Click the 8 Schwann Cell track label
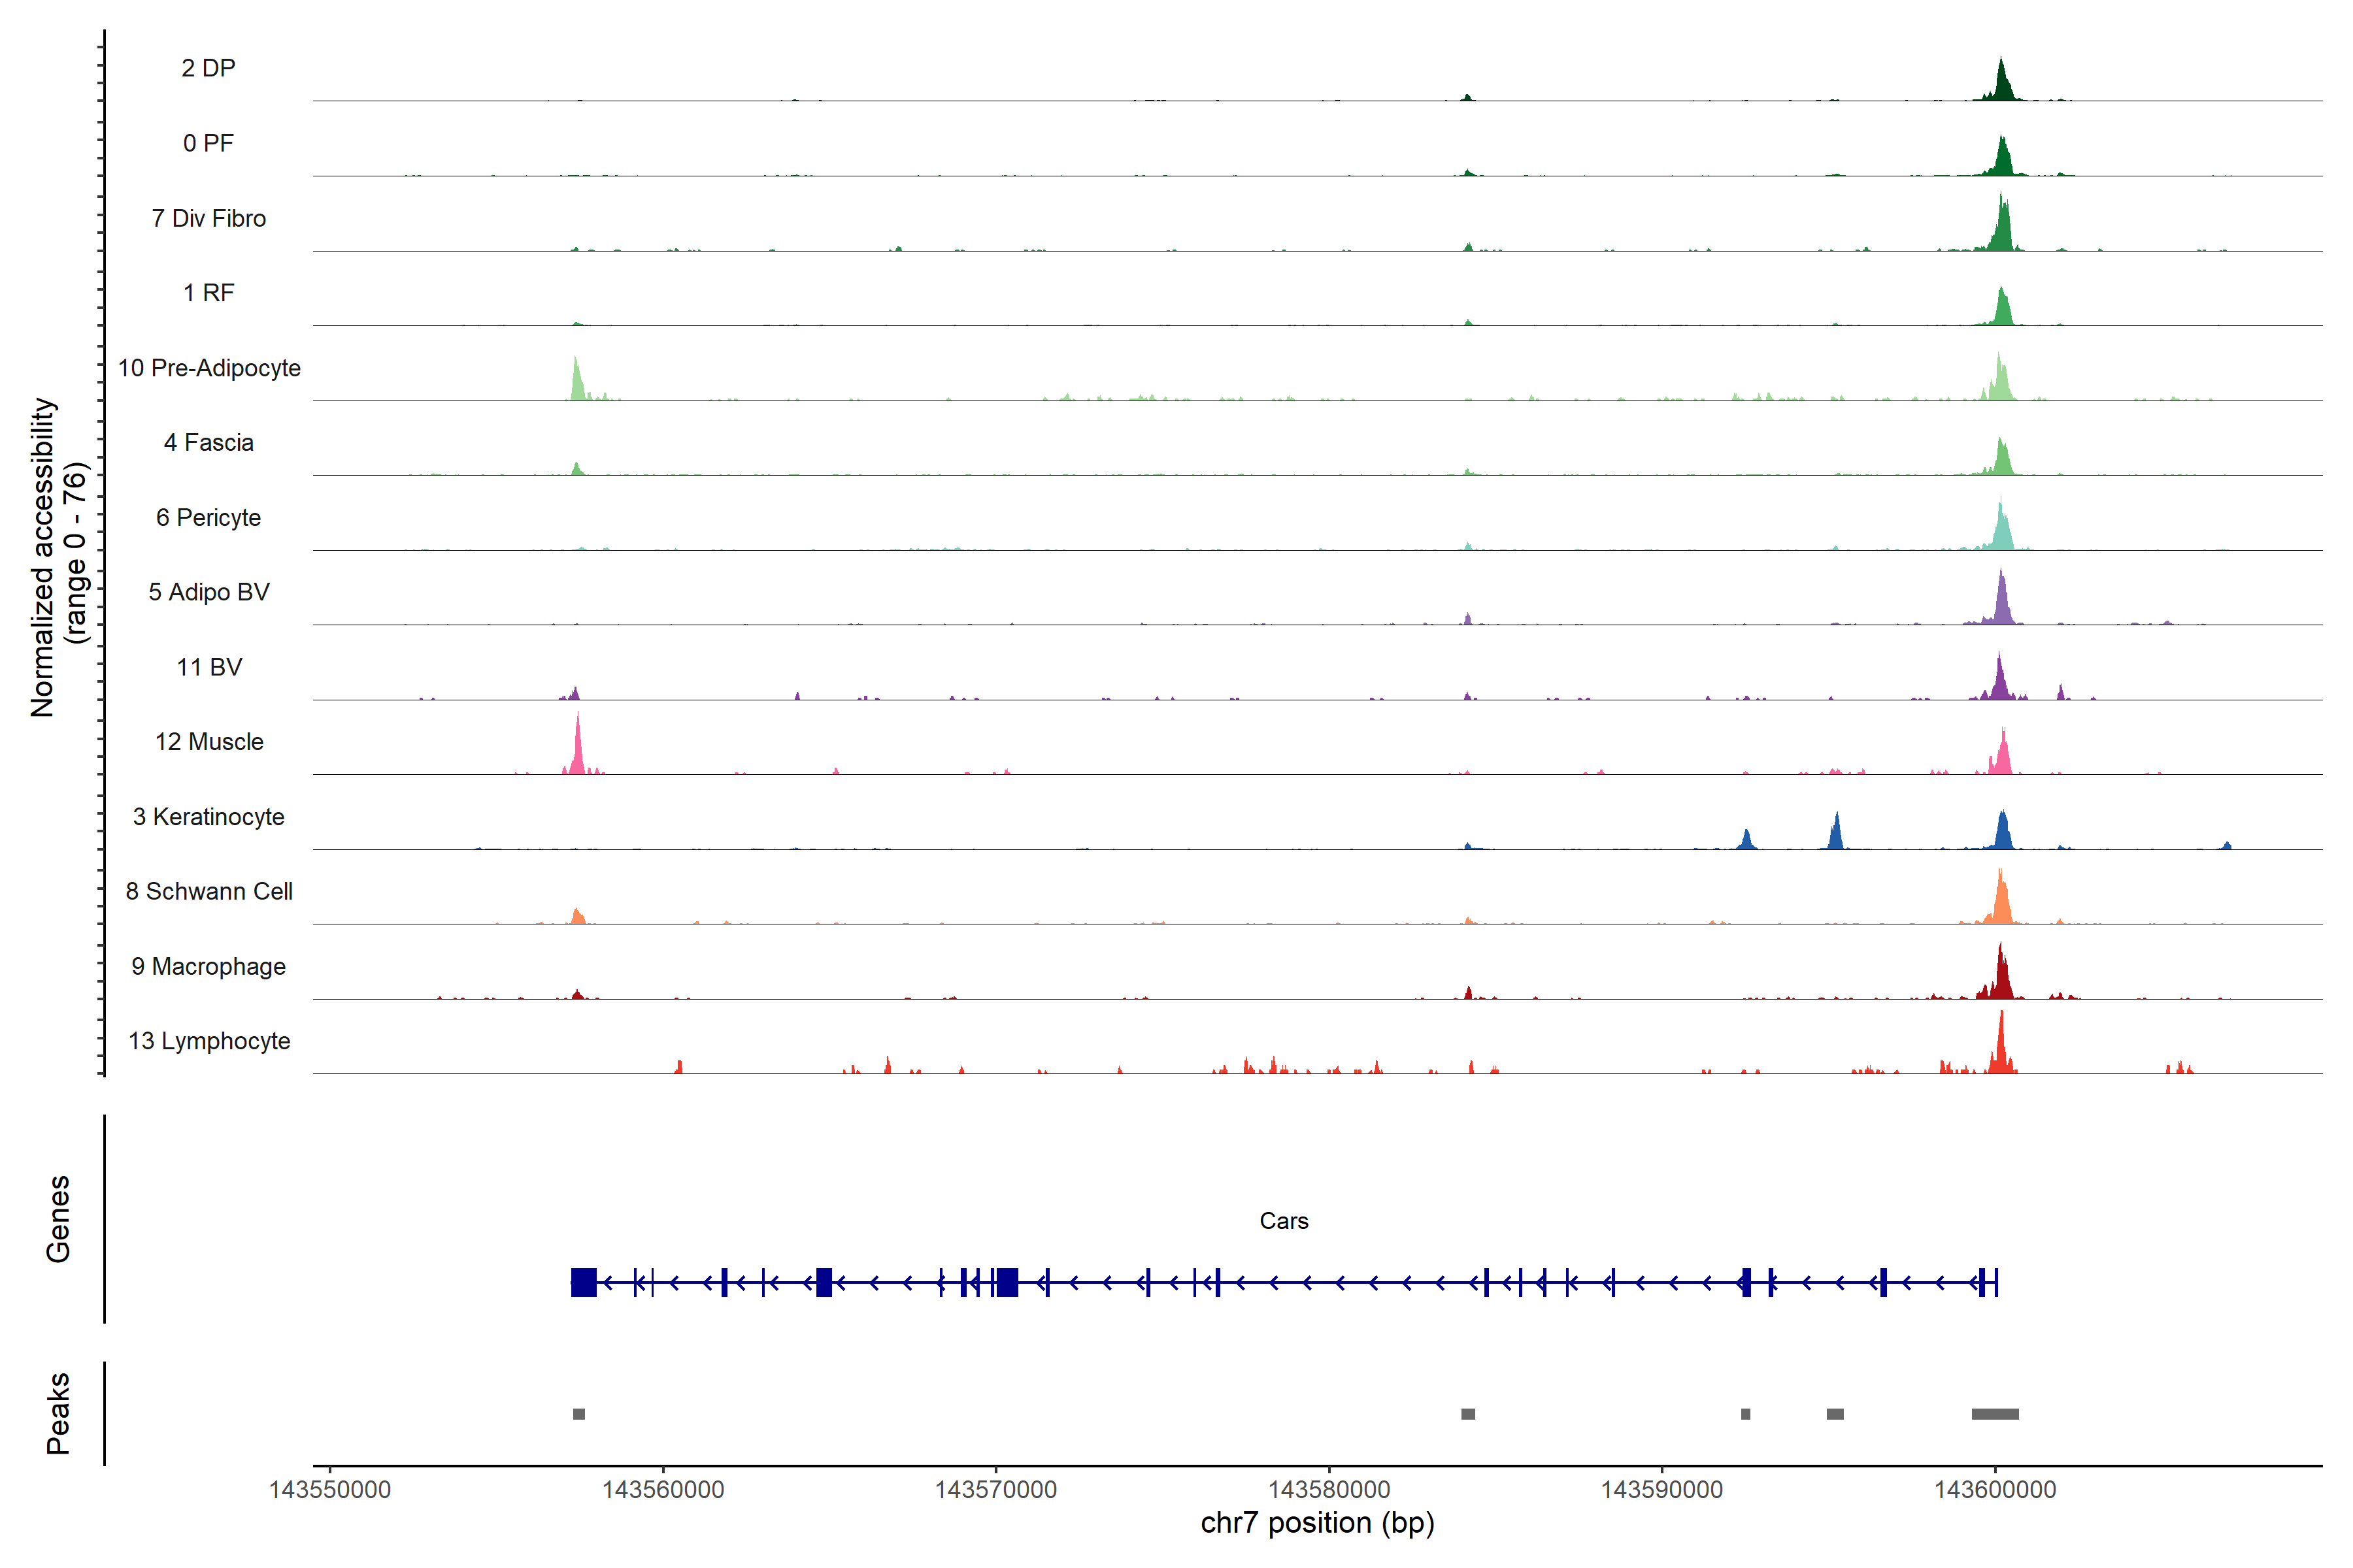 (x=209, y=891)
